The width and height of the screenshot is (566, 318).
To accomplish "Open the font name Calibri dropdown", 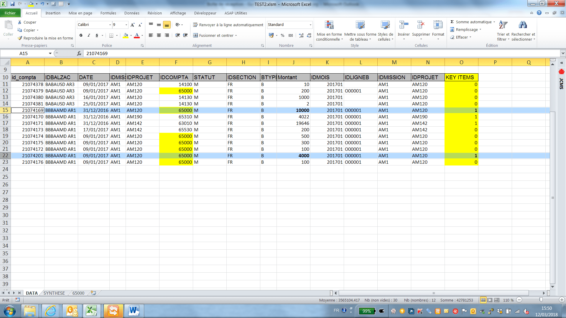I will (110, 25).
